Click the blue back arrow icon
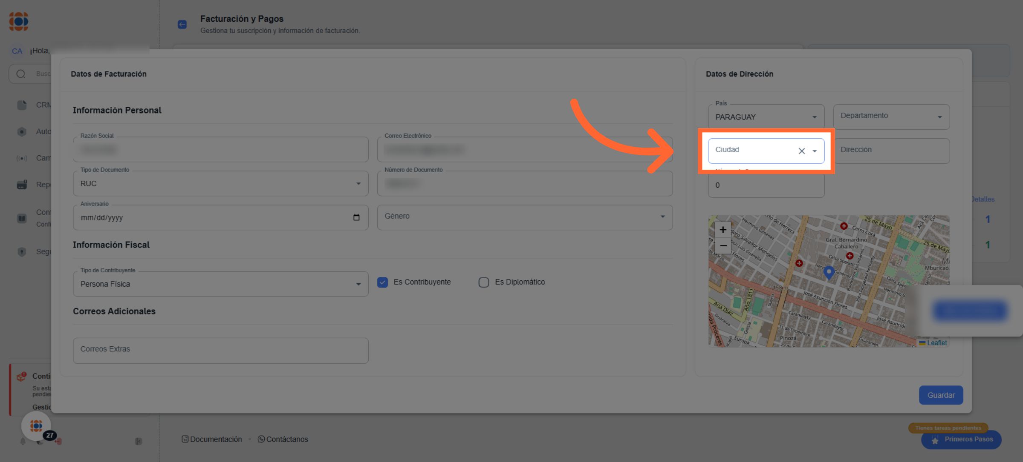Image resolution: width=1023 pixels, height=462 pixels. (182, 24)
